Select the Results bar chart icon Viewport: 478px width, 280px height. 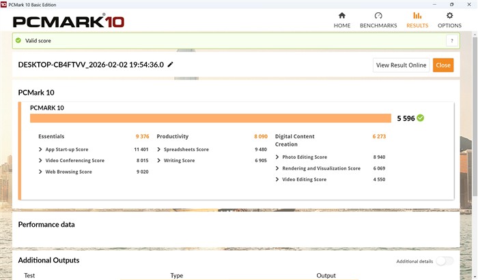coord(417,16)
